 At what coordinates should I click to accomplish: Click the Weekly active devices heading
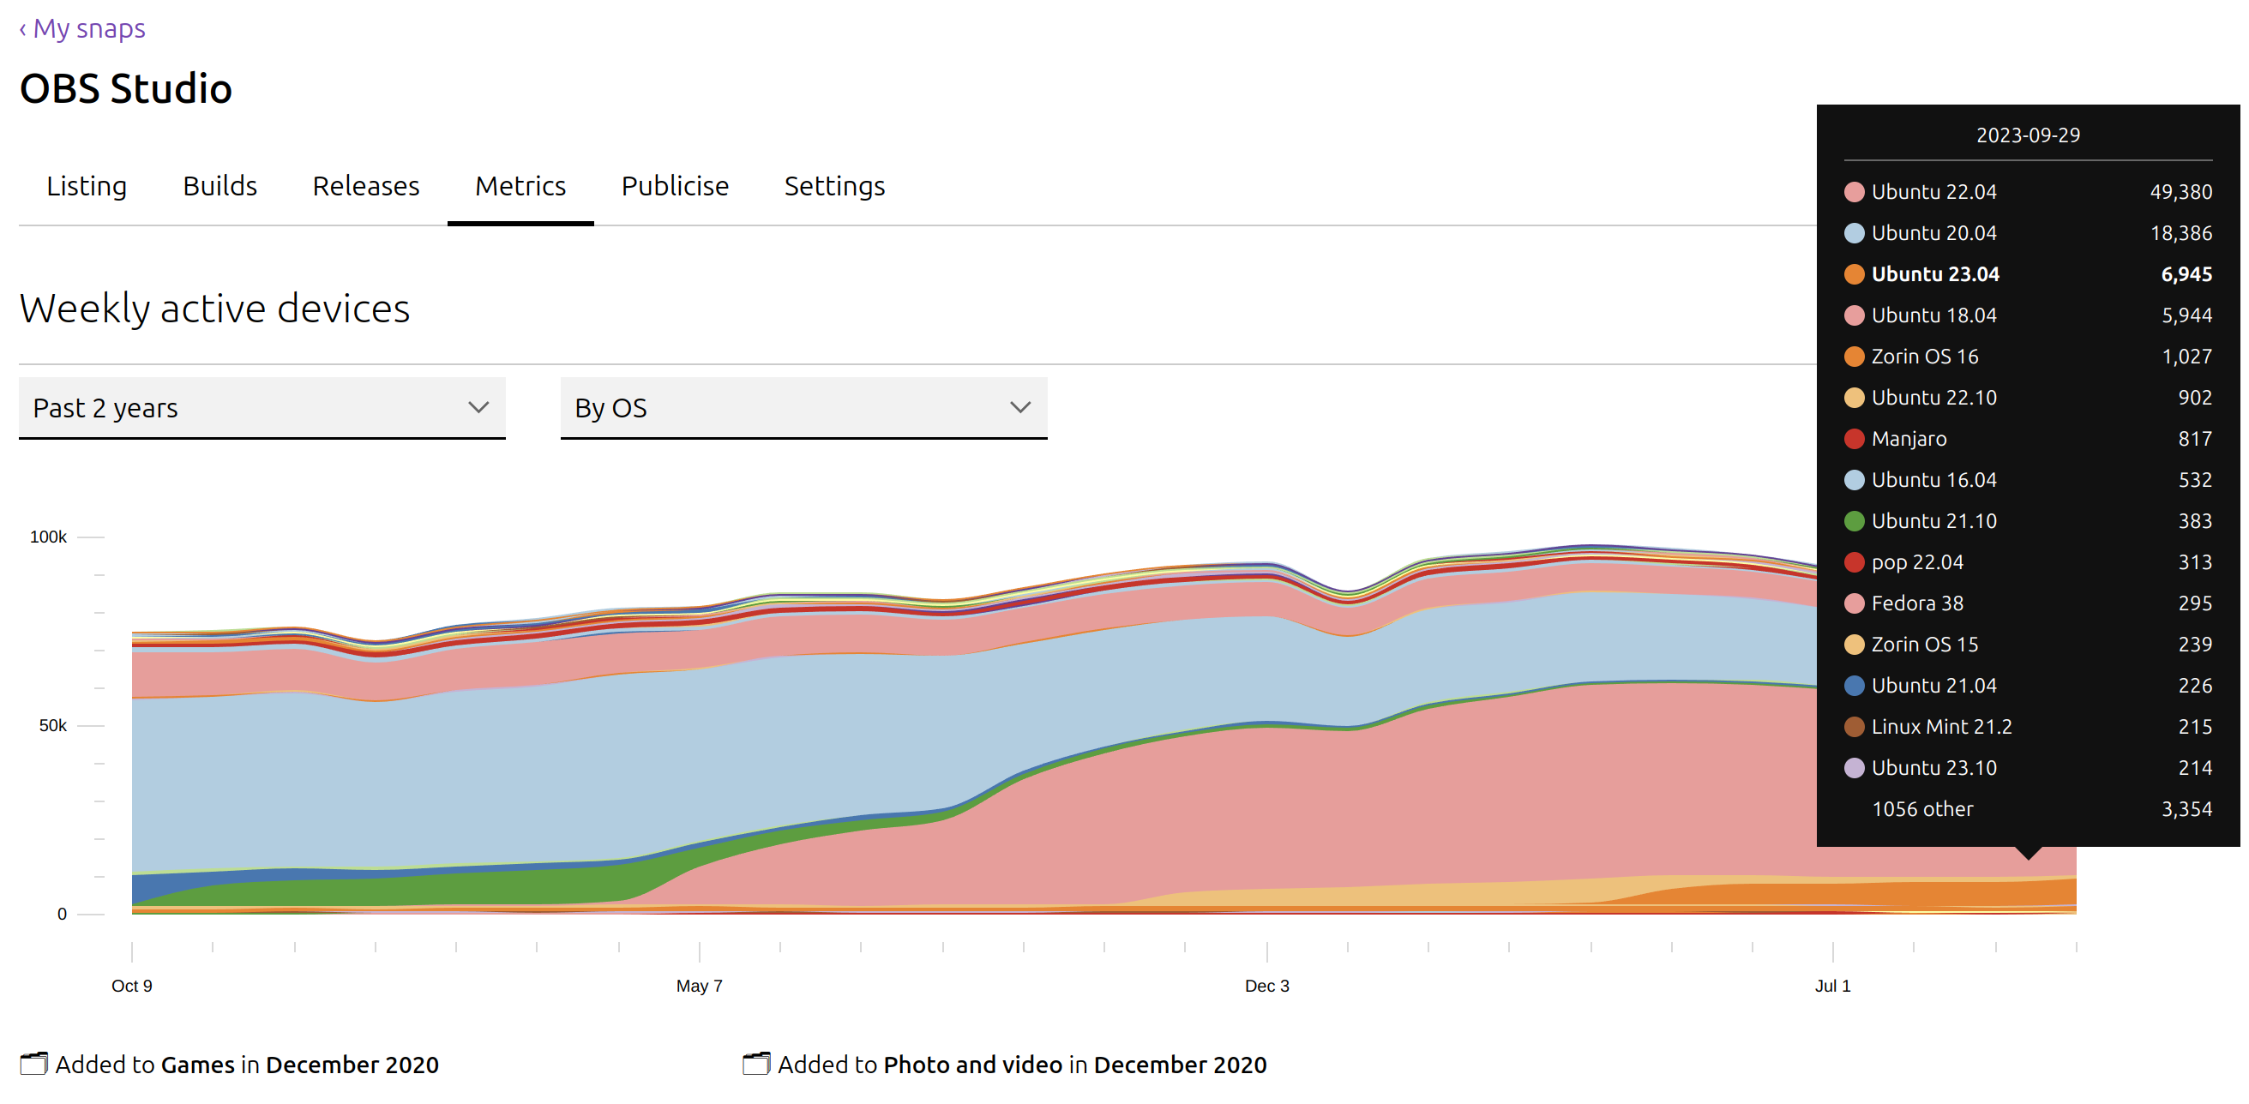point(214,309)
